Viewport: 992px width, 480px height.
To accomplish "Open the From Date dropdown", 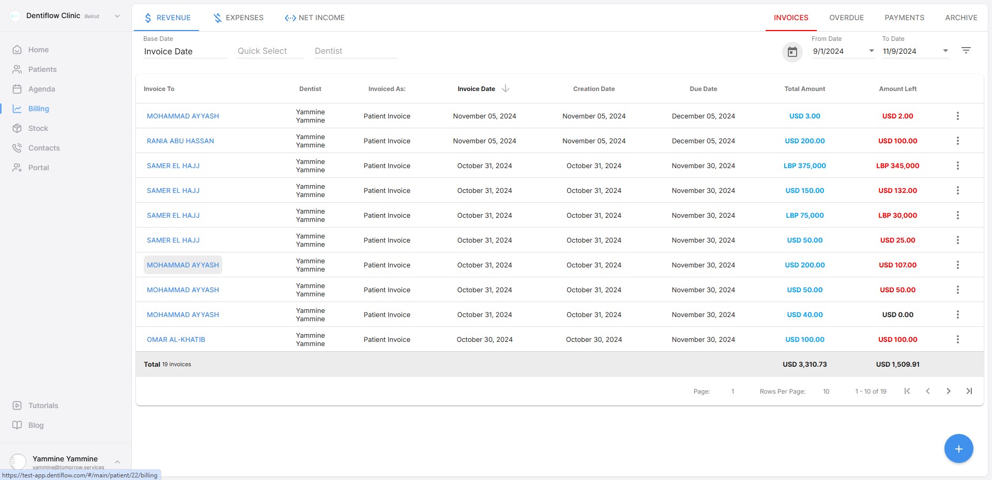I will [843, 51].
